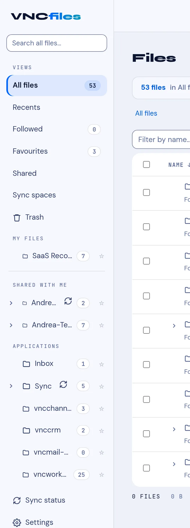Click the Sync folder icon

[26, 386]
